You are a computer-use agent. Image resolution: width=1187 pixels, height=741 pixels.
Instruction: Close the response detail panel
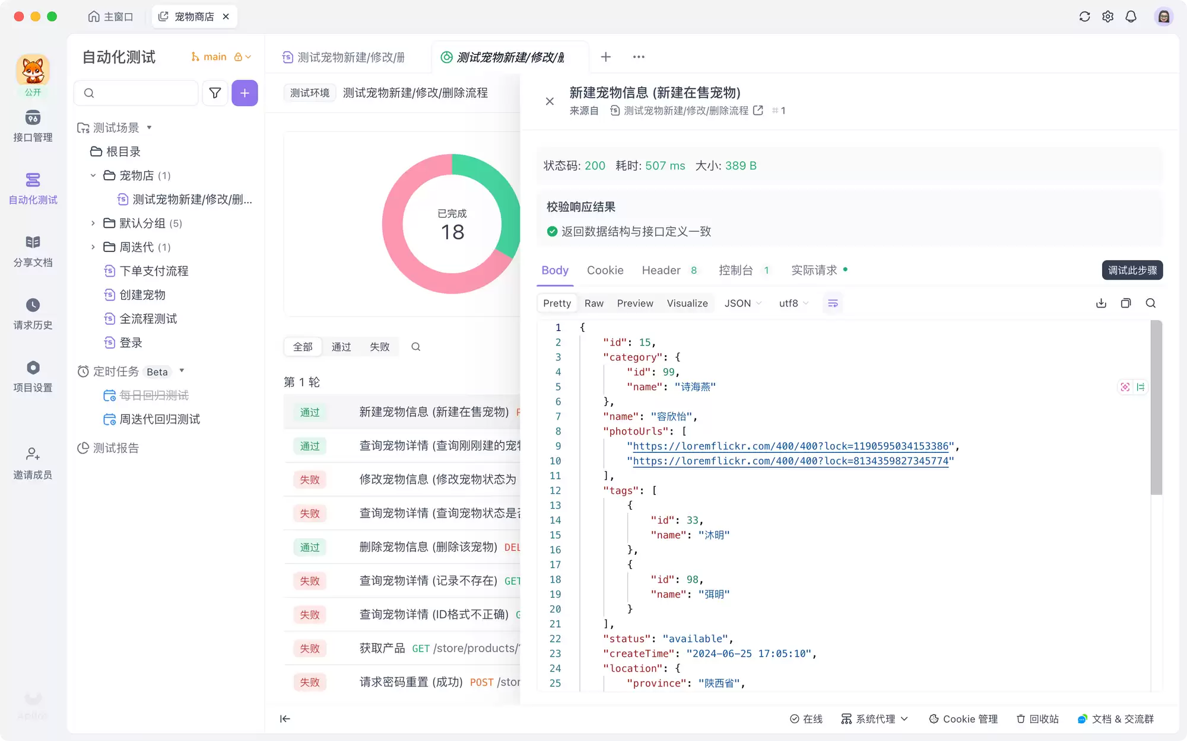(550, 101)
